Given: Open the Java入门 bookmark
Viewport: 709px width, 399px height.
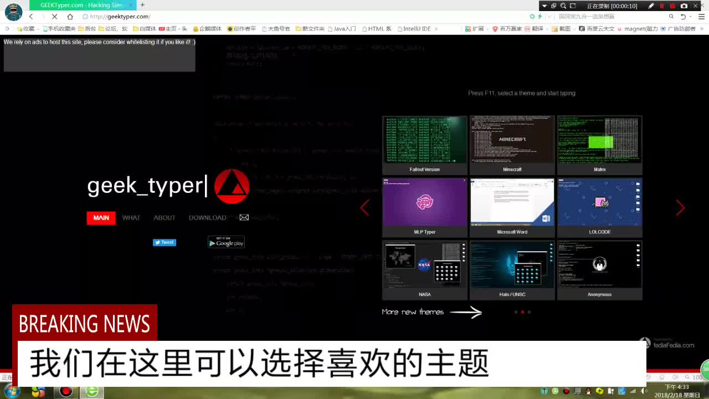Looking at the screenshot, I should (342, 29).
